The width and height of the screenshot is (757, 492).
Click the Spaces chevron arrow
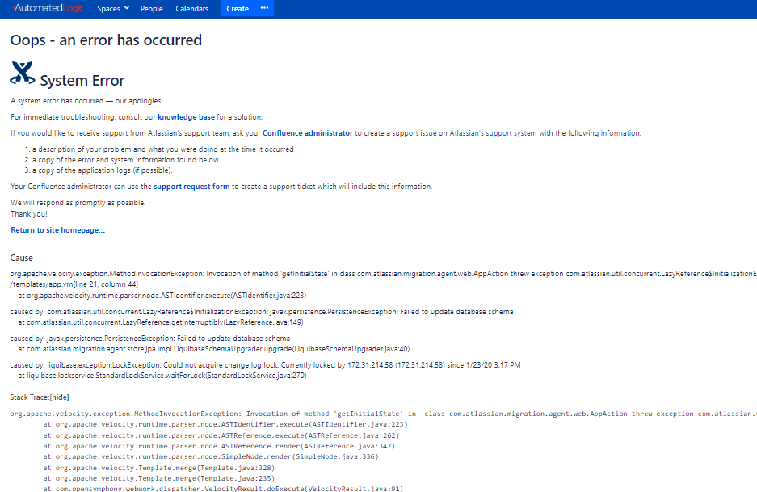pyautogui.click(x=127, y=8)
